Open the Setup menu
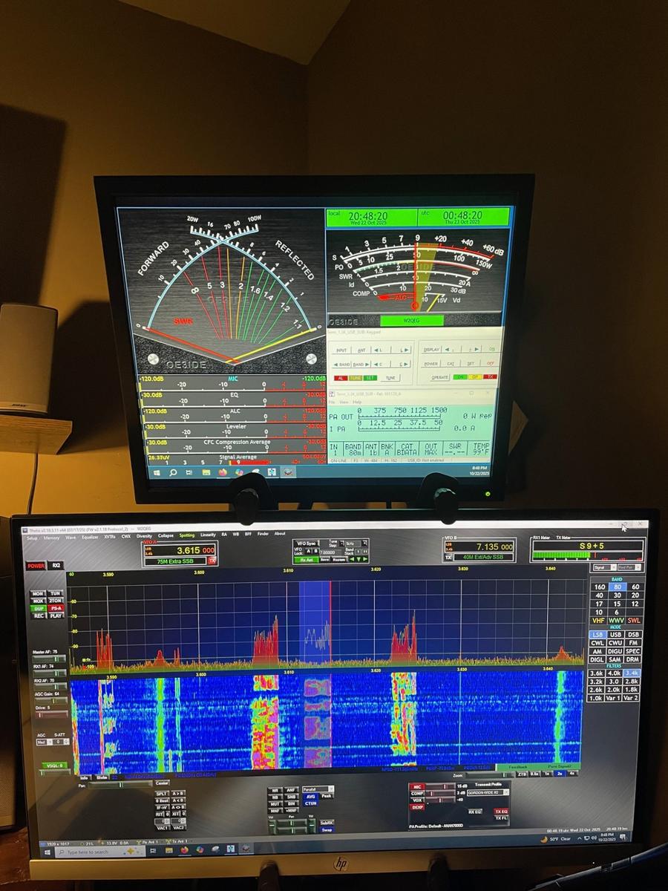This screenshot has height=891, width=668. [x=33, y=537]
